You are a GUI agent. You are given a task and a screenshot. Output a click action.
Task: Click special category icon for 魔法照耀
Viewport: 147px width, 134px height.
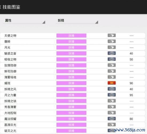click(111, 118)
